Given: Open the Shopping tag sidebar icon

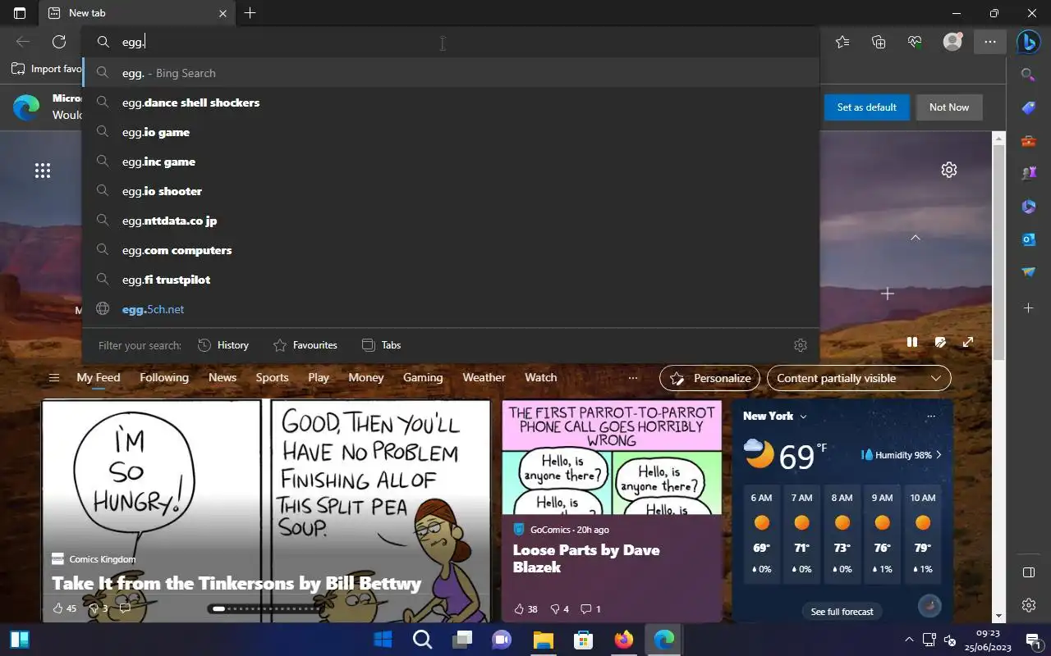Looking at the screenshot, I should (1028, 108).
